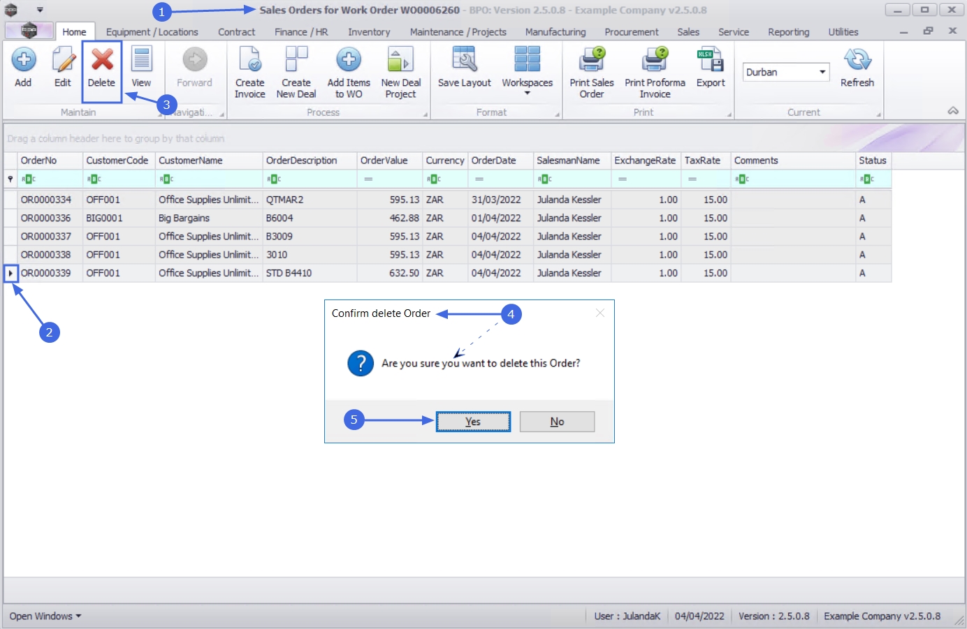Click the 31/03/2022 order date cell
The height and width of the screenshot is (629, 967).
[x=500, y=200]
